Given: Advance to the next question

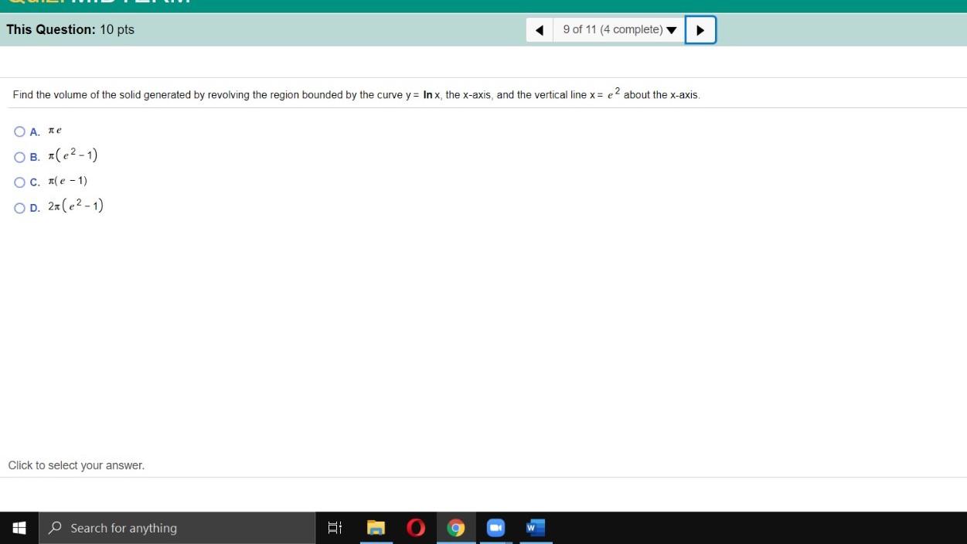Looking at the screenshot, I should pyautogui.click(x=700, y=29).
